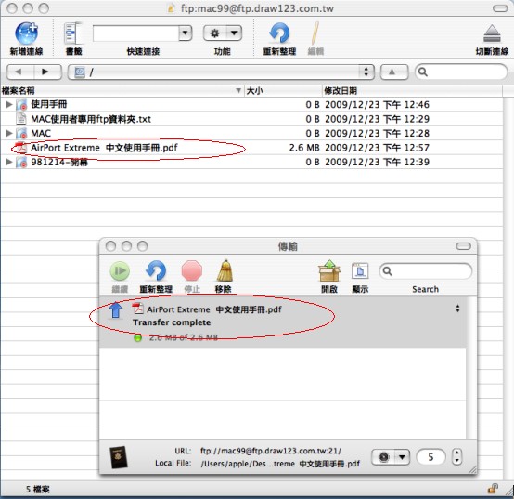Open the Quick Connect dropdown arrow
The width and height of the screenshot is (514, 499).
186,33
